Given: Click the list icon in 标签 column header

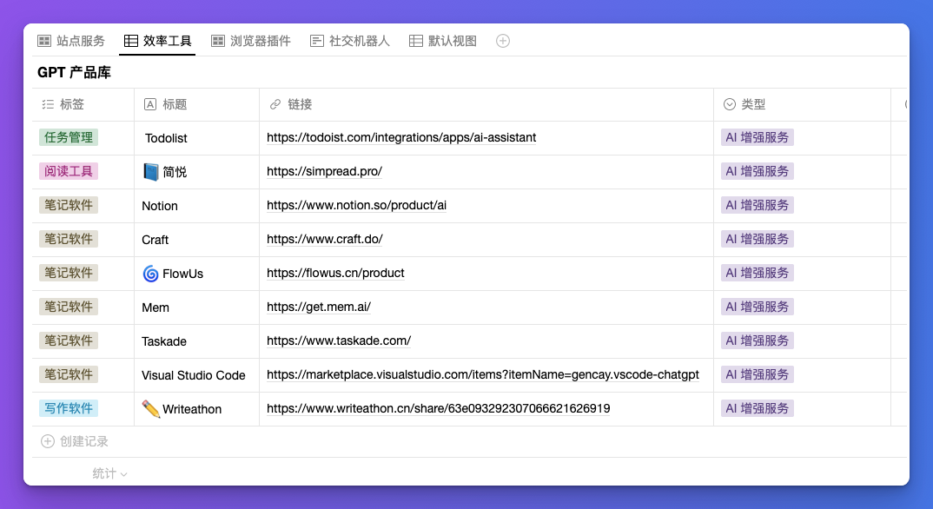Looking at the screenshot, I should pyautogui.click(x=48, y=104).
